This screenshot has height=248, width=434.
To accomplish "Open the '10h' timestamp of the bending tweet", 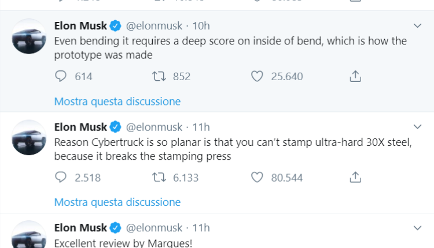I will (201, 26).
